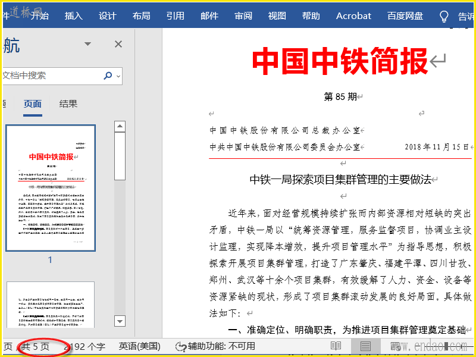Click the magnifier search icon
The height and width of the screenshot is (357, 476).
click(108, 76)
